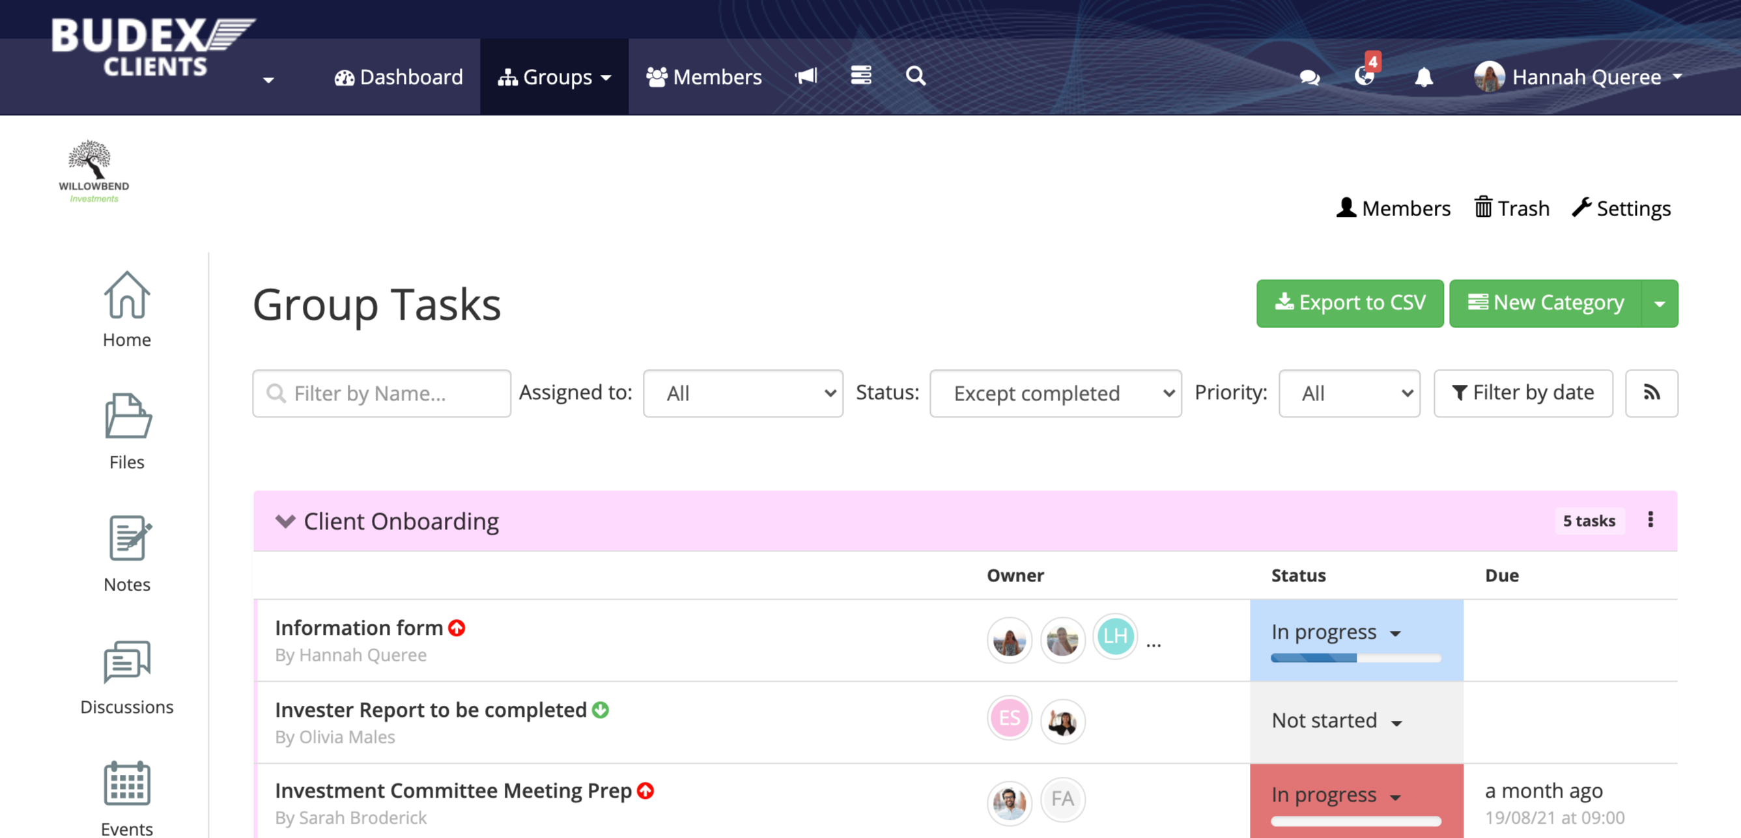The width and height of the screenshot is (1741, 838).
Task: Open the notifications bell
Action: click(x=1424, y=77)
